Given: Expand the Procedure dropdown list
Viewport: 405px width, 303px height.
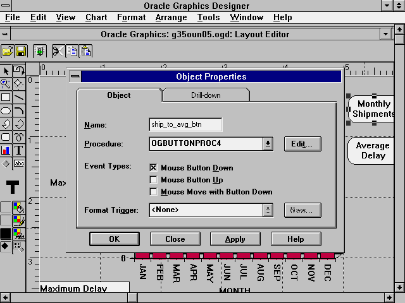Looking at the screenshot, I should pos(268,144).
